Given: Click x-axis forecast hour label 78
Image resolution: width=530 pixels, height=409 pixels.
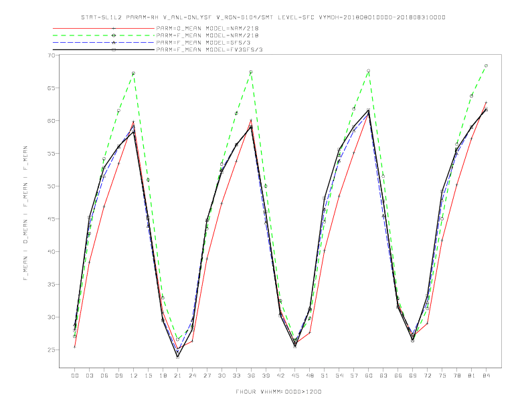Looking at the screenshot, I should [456, 376].
